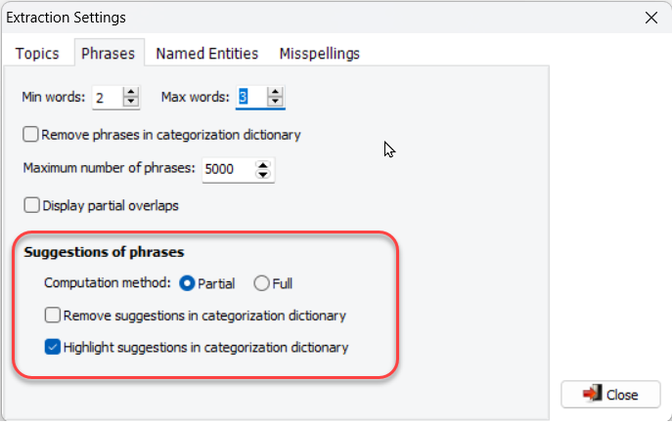
Task: Select the Partial computation method
Action: [187, 283]
